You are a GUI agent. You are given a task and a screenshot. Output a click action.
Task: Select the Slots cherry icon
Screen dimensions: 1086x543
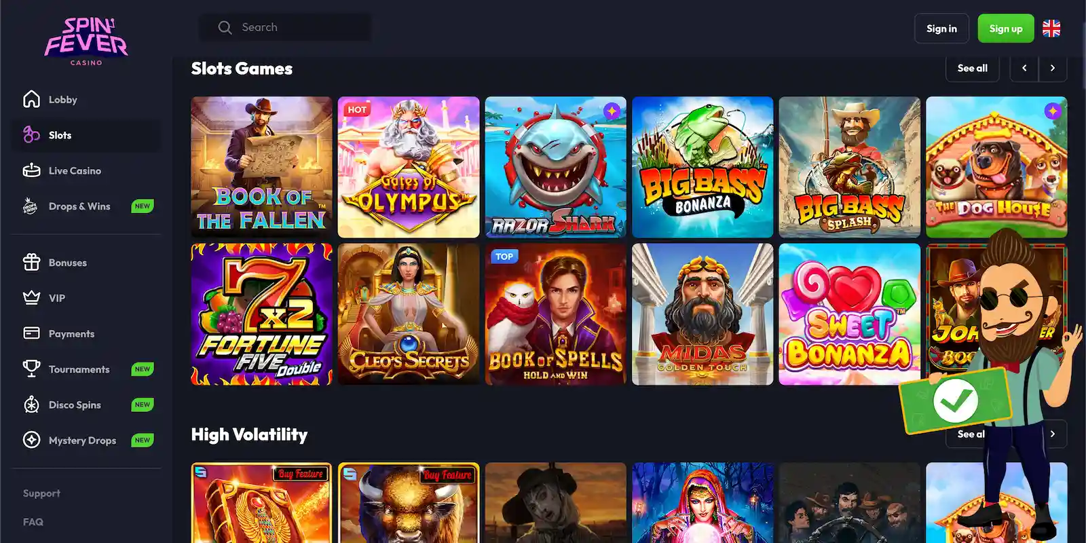pos(31,135)
